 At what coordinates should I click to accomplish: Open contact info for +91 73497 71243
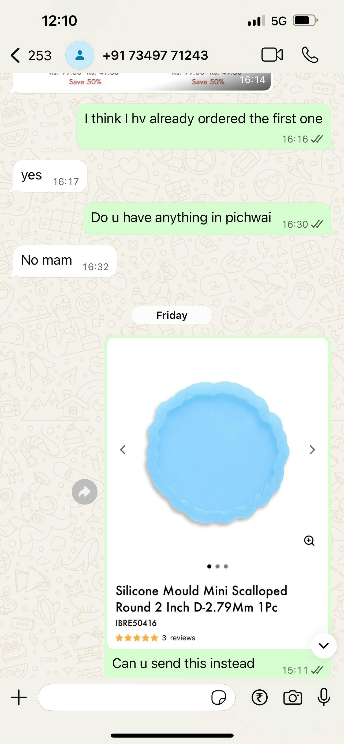(155, 55)
